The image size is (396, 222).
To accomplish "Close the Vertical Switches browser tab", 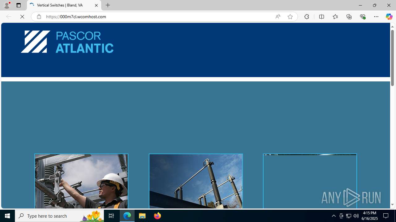I will pos(96,5).
